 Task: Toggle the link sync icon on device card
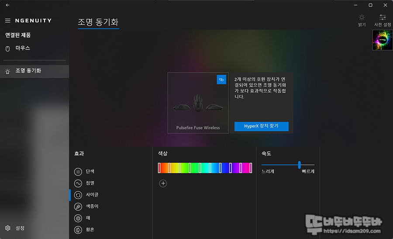221,80
